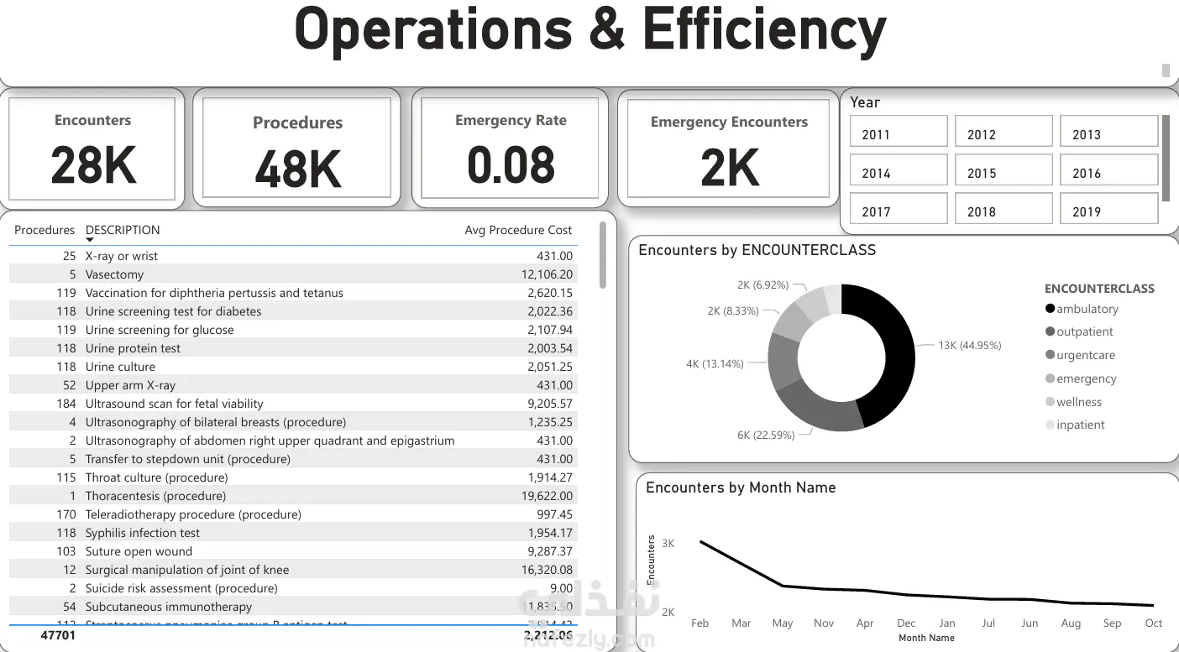Click the Vasectomy row

[x=293, y=274]
